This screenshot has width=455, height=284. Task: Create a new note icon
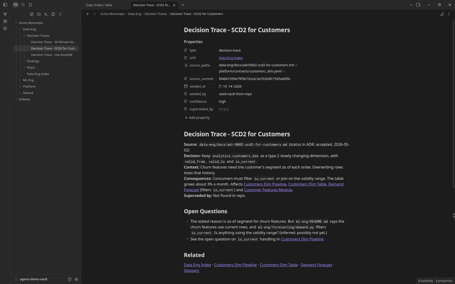pos(32,14)
